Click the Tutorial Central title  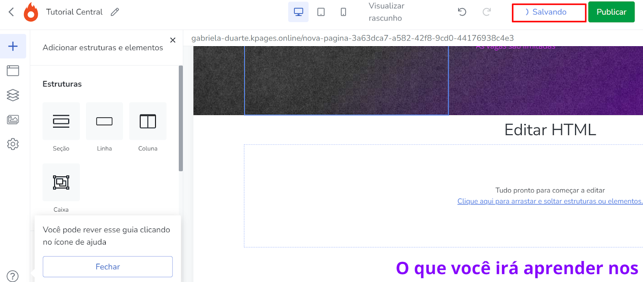click(x=74, y=12)
